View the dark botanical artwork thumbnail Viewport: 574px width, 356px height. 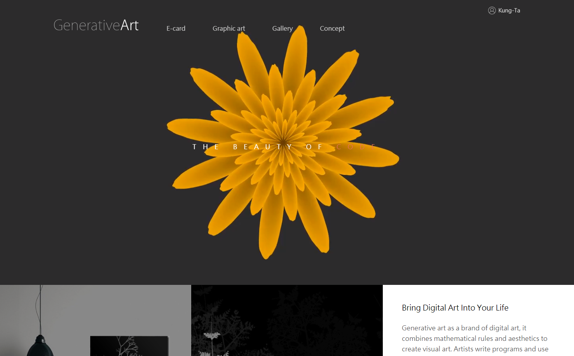point(287,320)
